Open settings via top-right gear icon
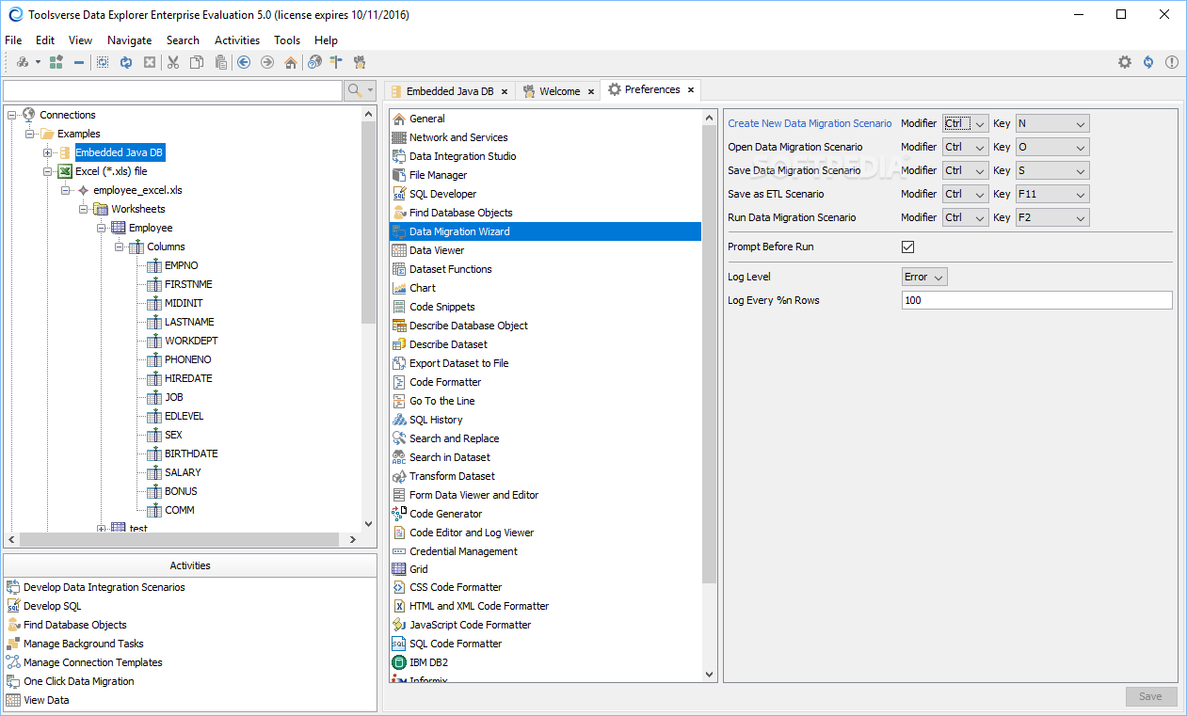1187x716 pixels. pyautogui.click(x=1125, y=62)
